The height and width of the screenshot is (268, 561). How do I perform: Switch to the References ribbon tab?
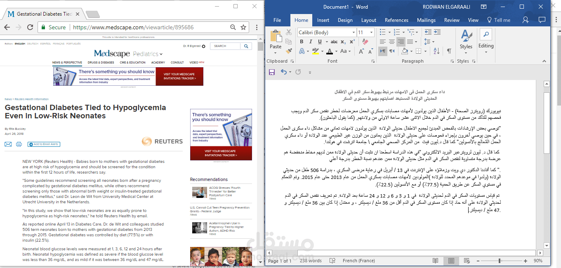396,20
